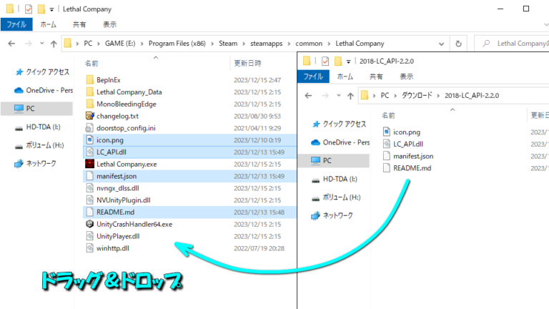Select the NVUnityPlugin.dll file name

pyautogui.click(x=123, y=200)
